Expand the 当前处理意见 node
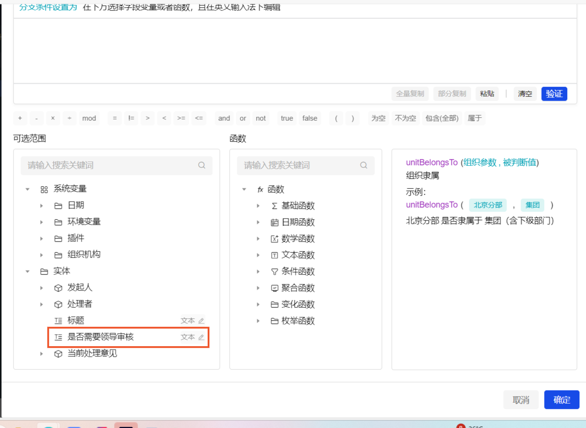586x428 pixels. (41, 354)
